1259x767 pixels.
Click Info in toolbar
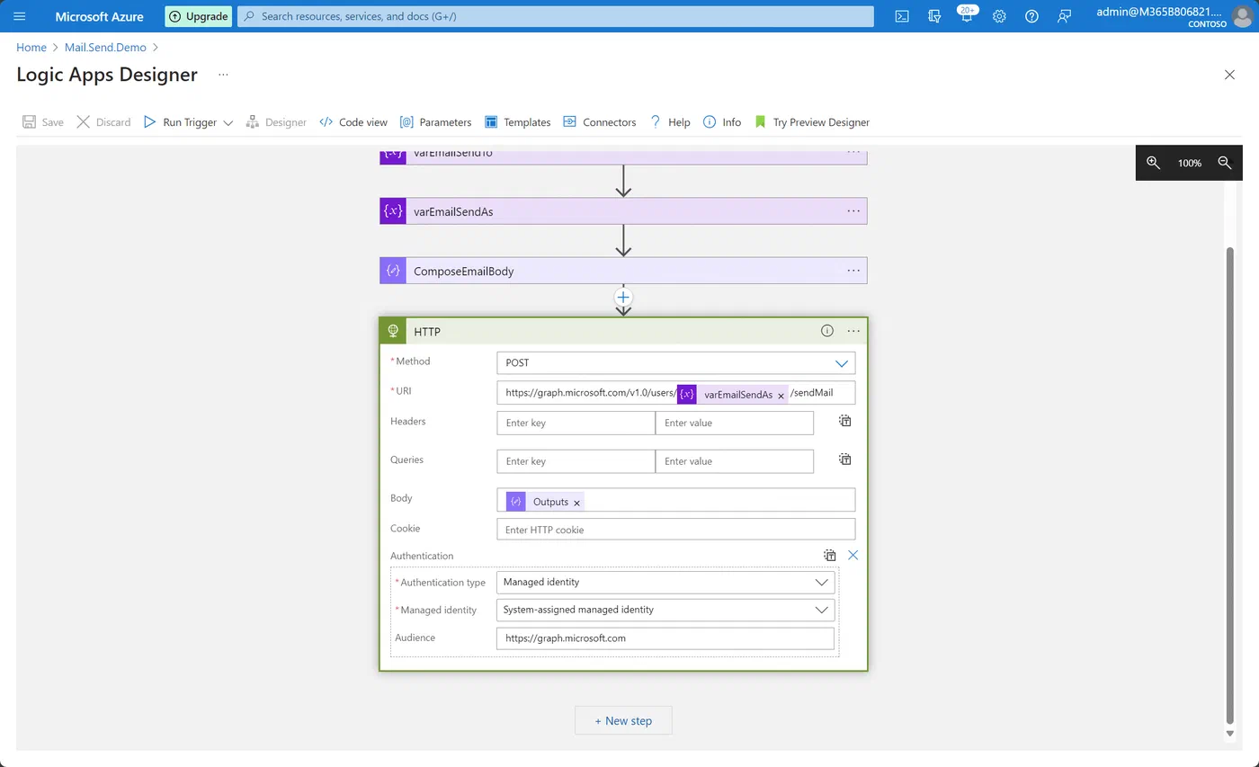tap(722, 122)
